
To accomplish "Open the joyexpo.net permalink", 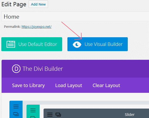I will pos(36,27).
